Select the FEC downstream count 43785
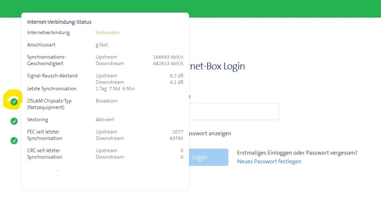 pyautogui.click(x=176, y=138)
